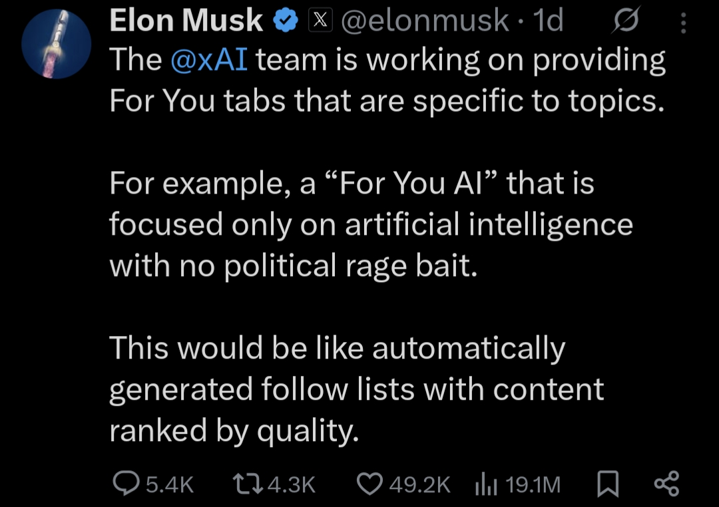Follow the @xAI mention link
Screen dimensions: 719x507
(209, 61)
